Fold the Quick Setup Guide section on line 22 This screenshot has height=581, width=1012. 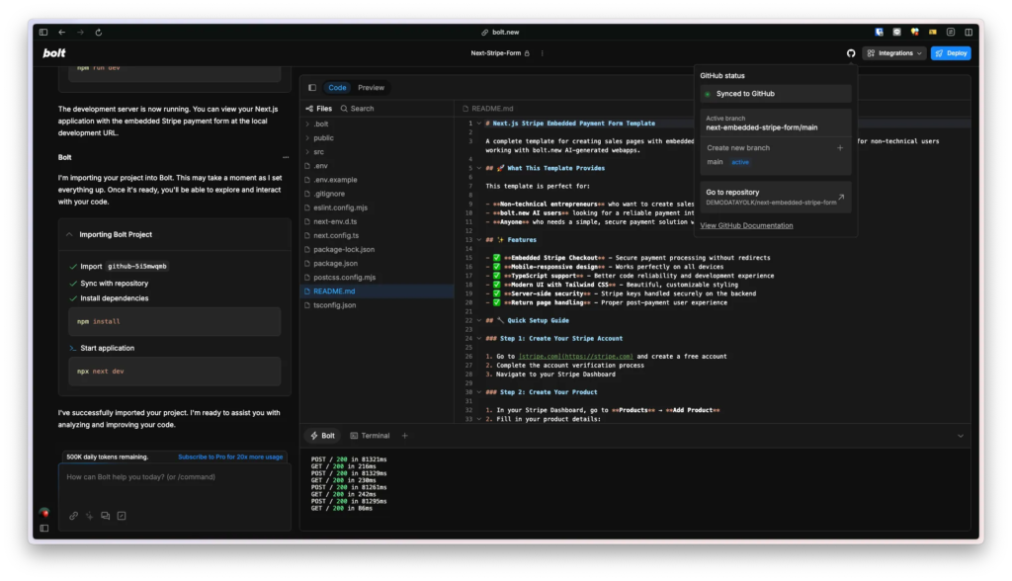(479, 321)
